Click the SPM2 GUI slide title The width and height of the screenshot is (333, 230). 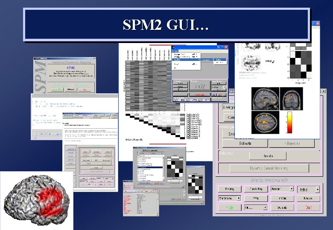(166, 25)
